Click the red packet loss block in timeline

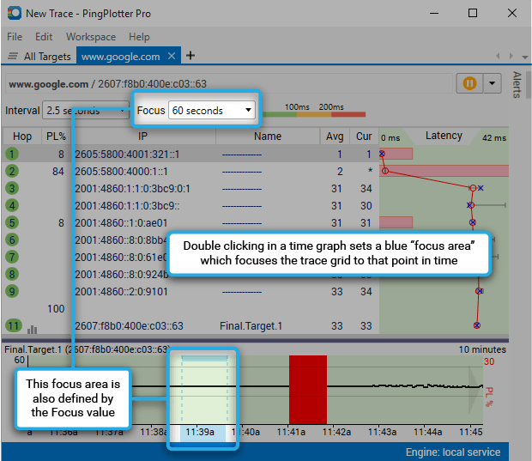pos(307,386)
